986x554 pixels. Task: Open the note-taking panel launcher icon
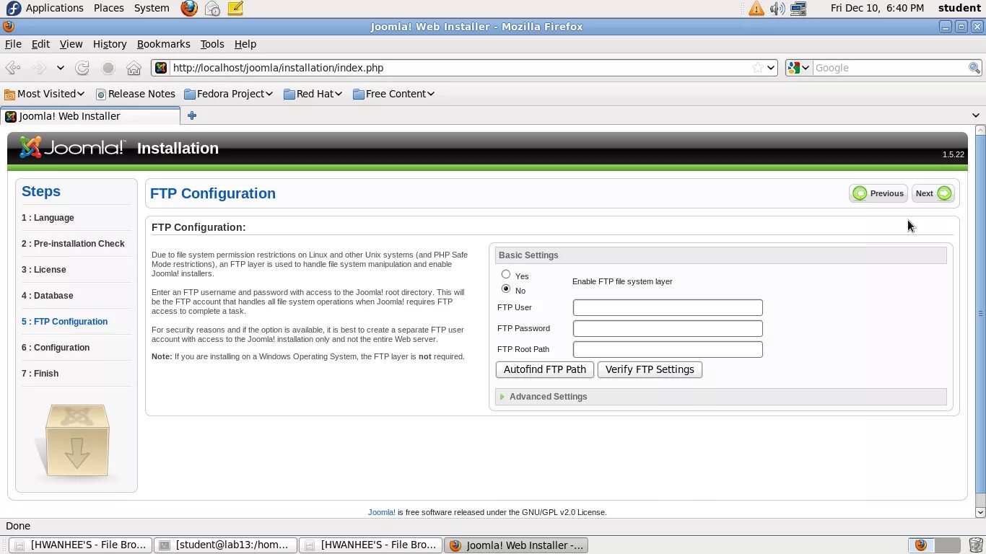pos(235,8)
